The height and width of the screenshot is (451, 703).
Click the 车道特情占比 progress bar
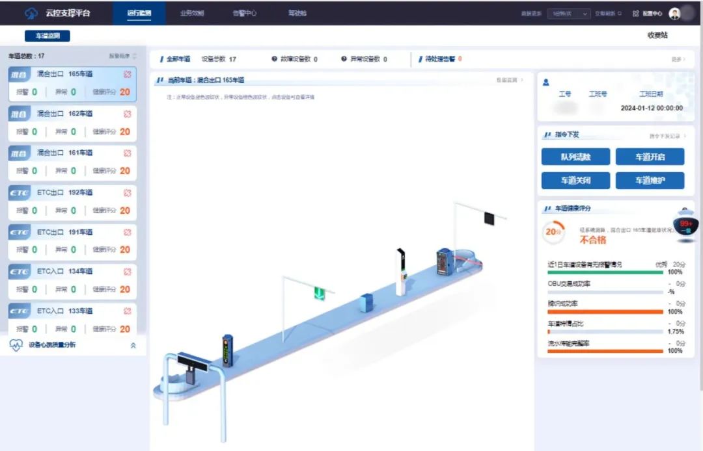point(605,331)
